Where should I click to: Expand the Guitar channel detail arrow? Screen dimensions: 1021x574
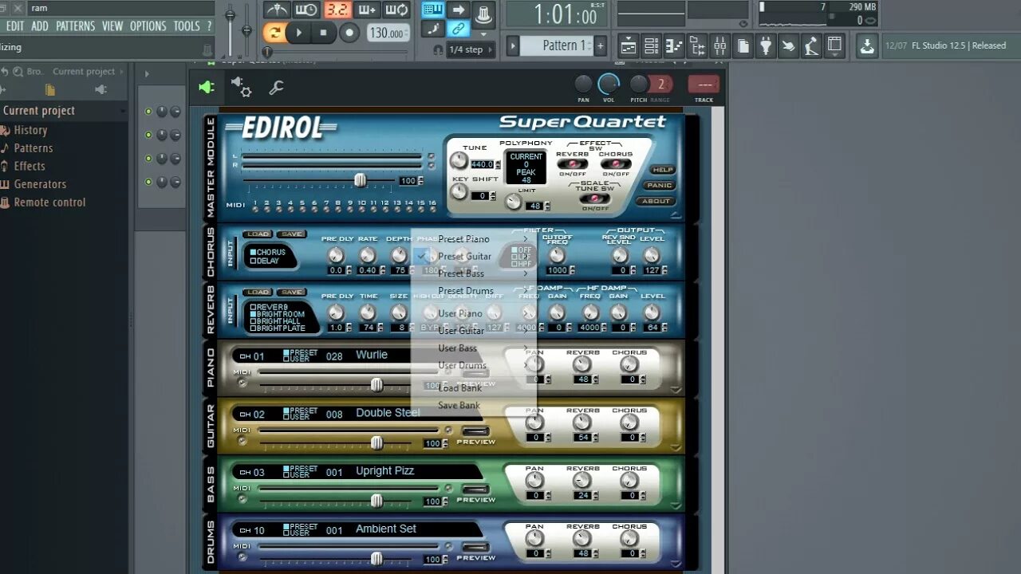676,449
